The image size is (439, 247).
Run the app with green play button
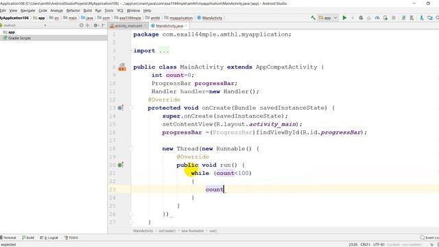(344, 18)
